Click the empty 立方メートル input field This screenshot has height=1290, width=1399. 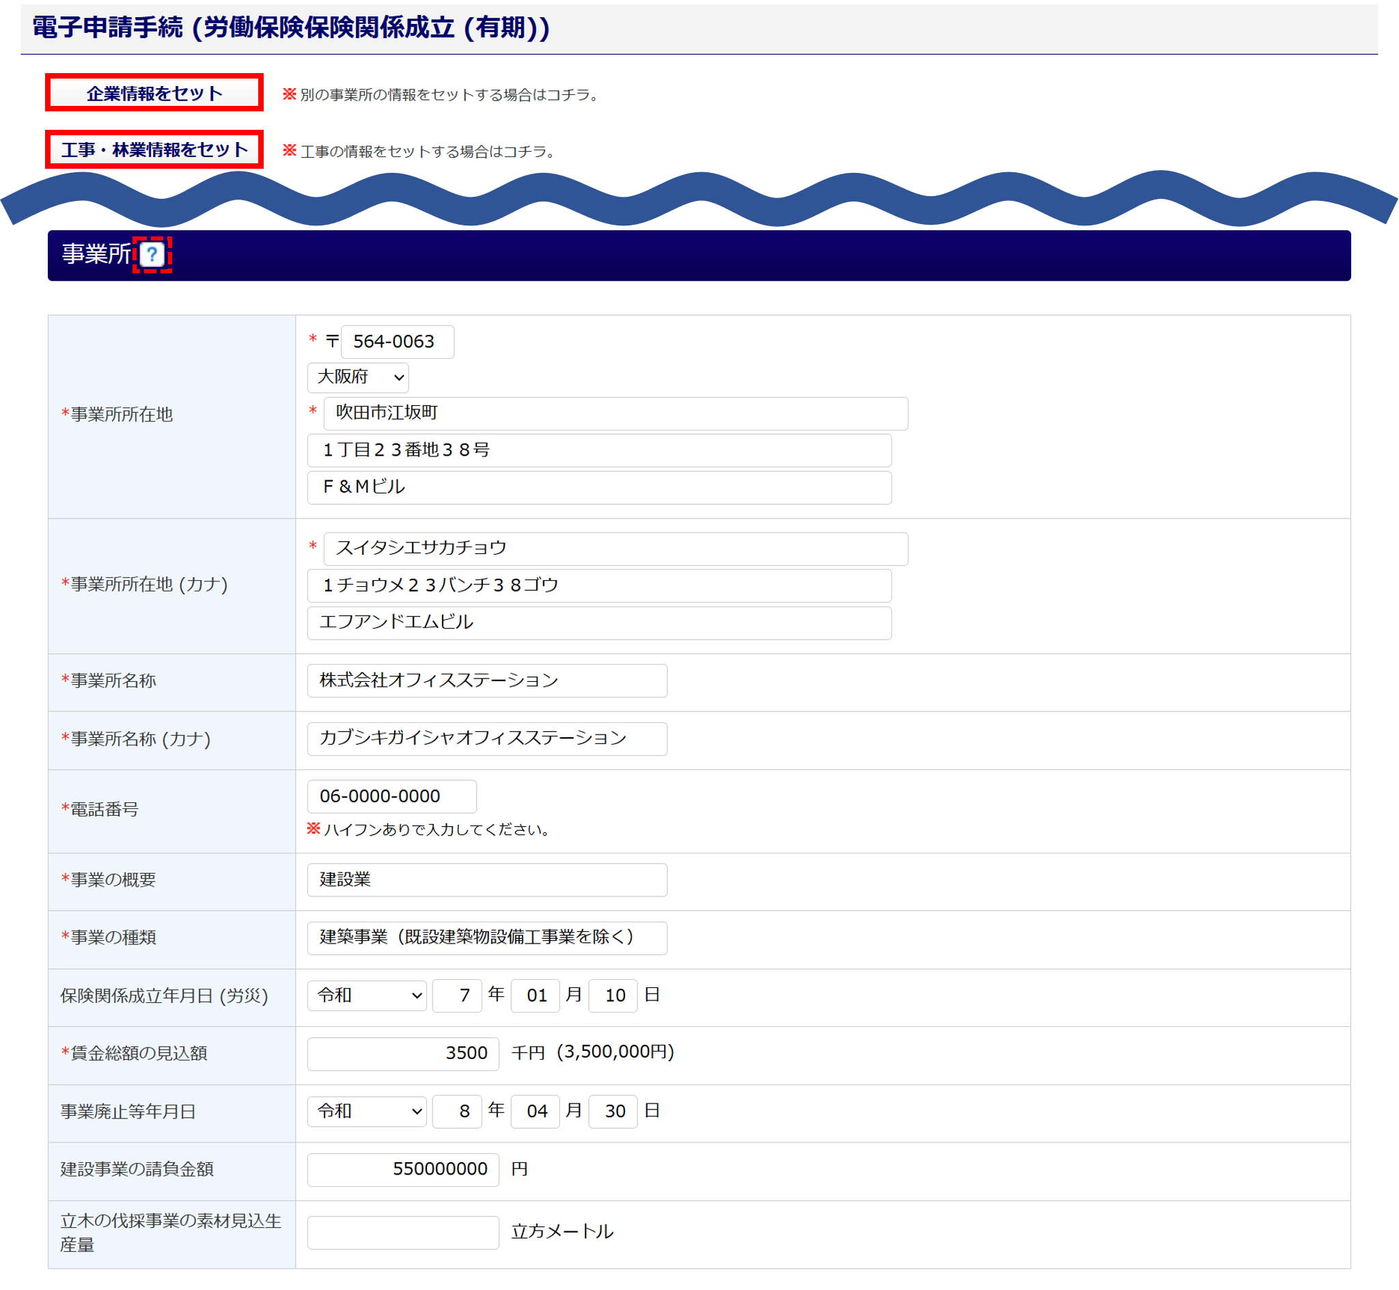coord(402,1232)
